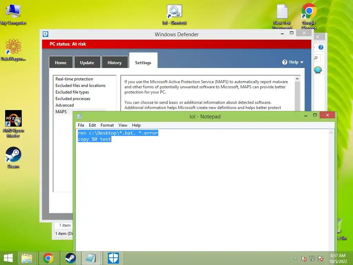Minimize the Windows Defender window
This screenshot has width=353, height=265.
[x=282, y=33]
